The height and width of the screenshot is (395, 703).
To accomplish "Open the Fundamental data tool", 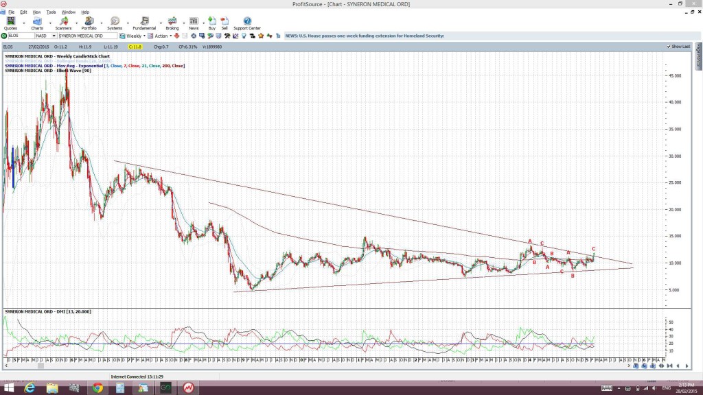I will coord(144,23).
